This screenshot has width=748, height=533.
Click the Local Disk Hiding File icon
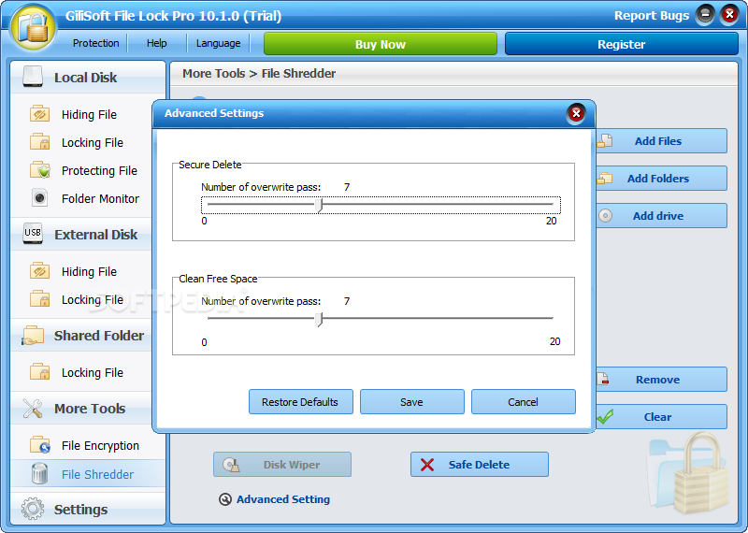click(x=39, y=114)
